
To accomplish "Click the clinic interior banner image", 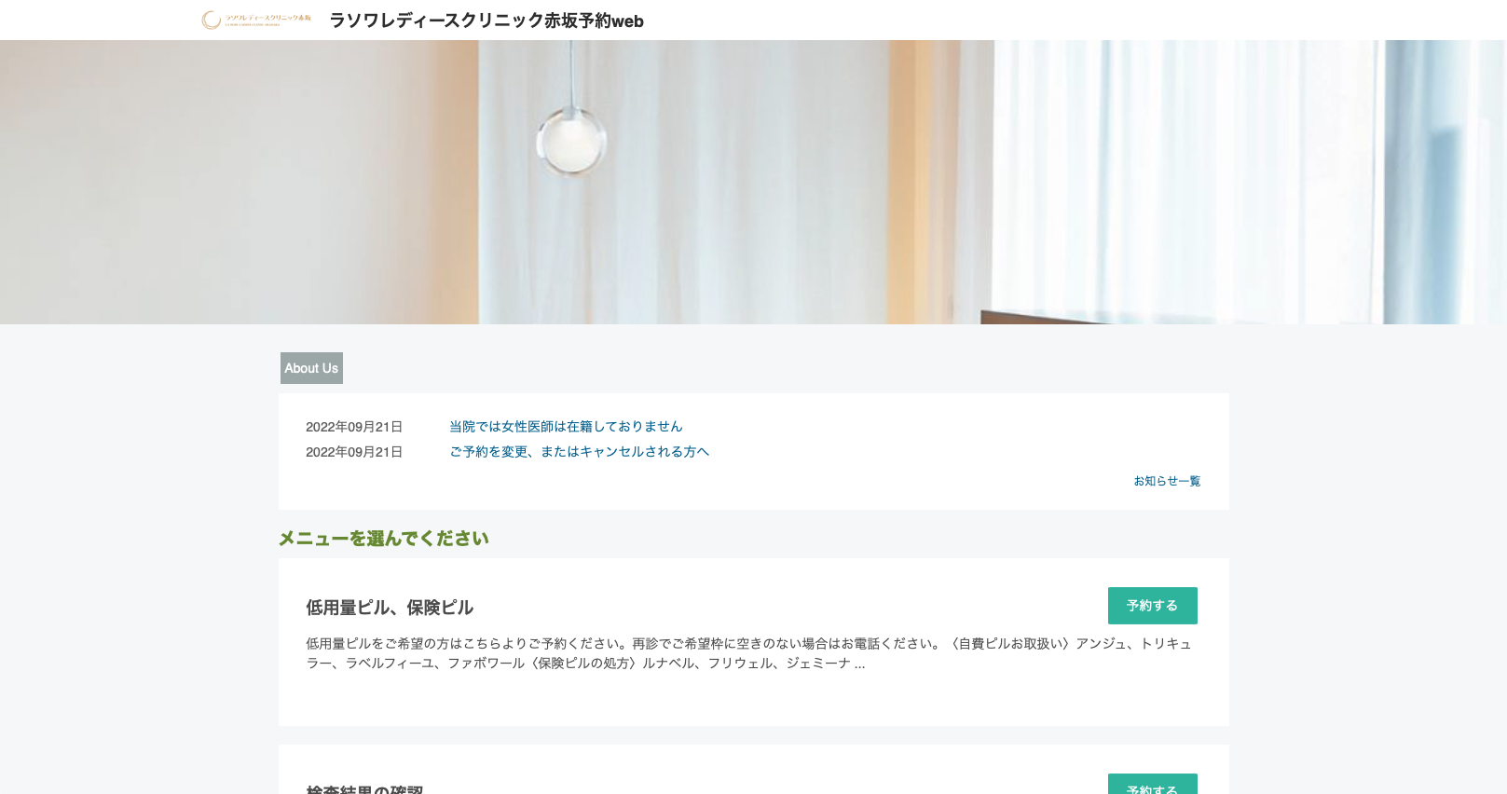I will [753, 182].
